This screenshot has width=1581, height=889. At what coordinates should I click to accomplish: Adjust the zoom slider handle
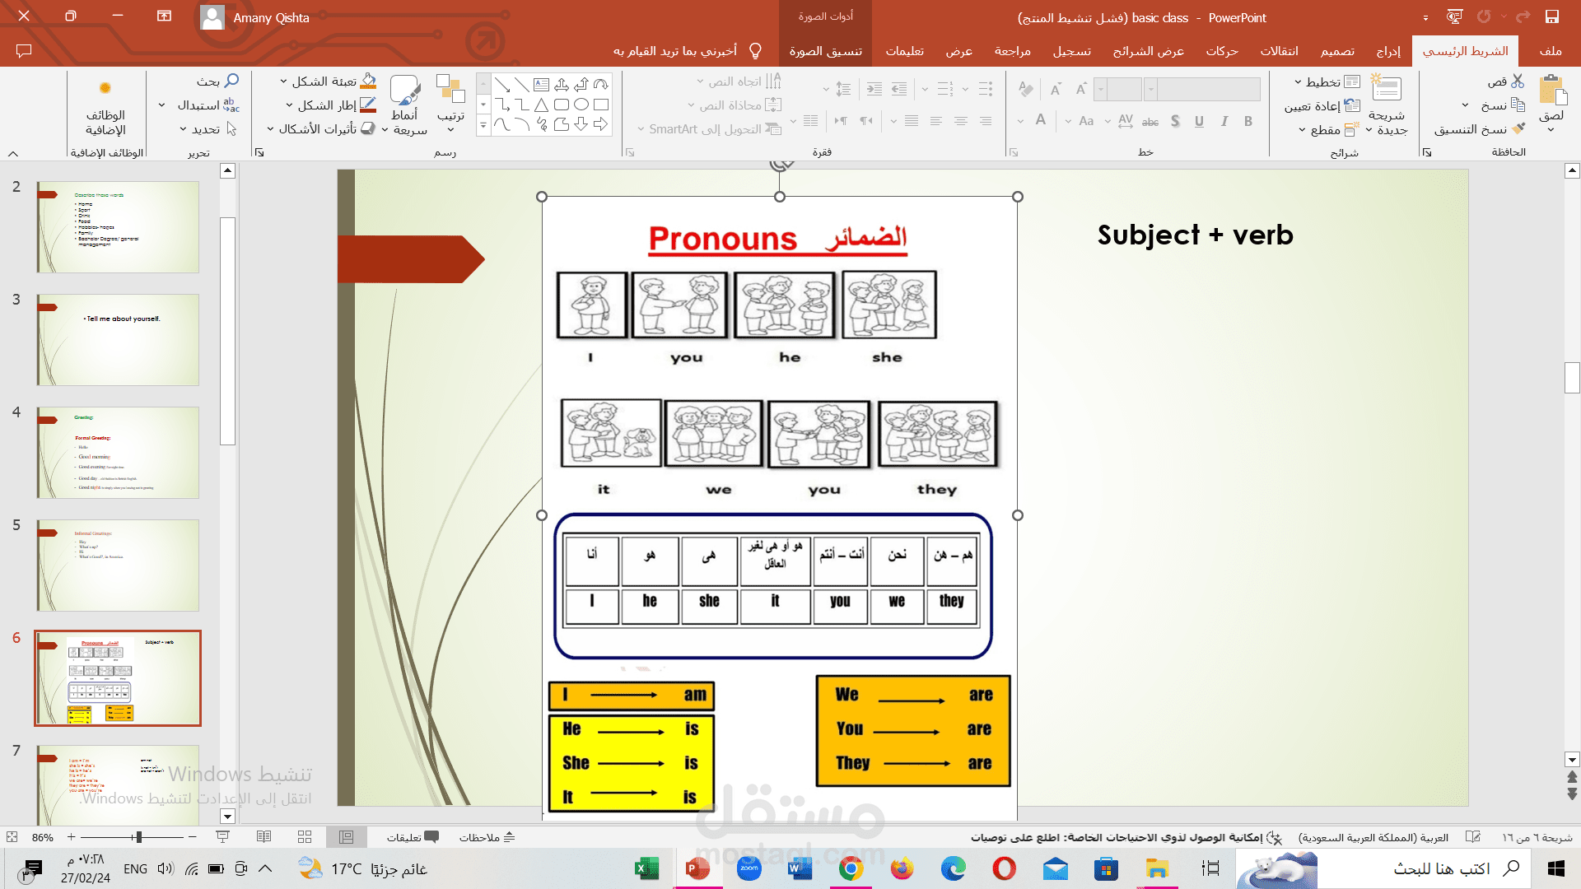(138, 837)
